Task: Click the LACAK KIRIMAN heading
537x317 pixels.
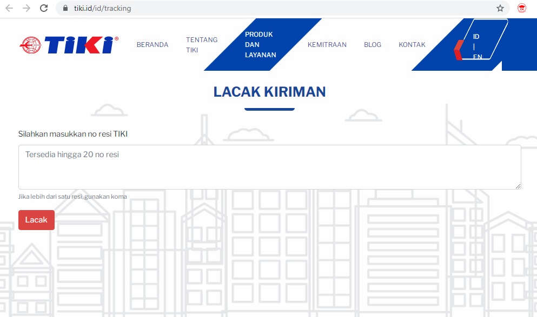Action: [x=269, y=92]
